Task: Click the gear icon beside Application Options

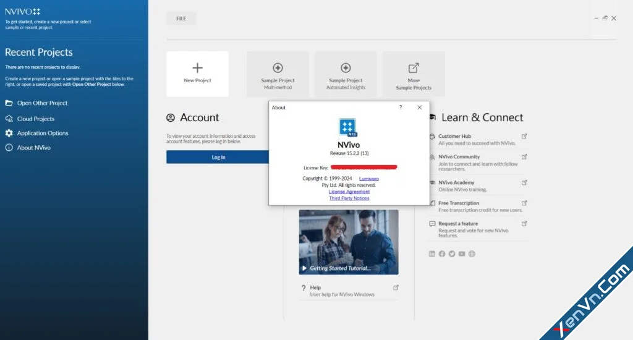Action: tap(9, 133)
